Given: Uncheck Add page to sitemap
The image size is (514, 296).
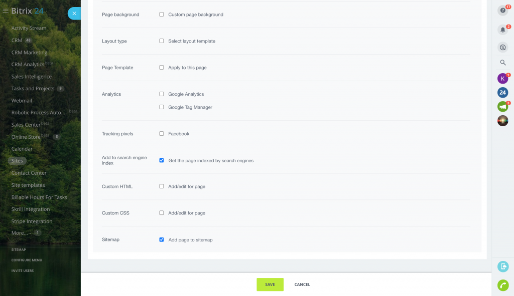Looking at the screenshot, I should [x=162, y=240].
